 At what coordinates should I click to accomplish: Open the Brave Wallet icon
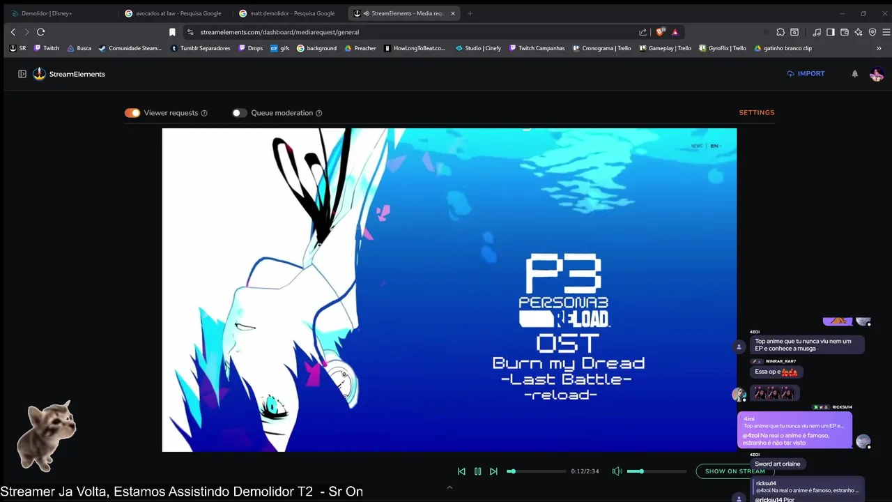845,32
